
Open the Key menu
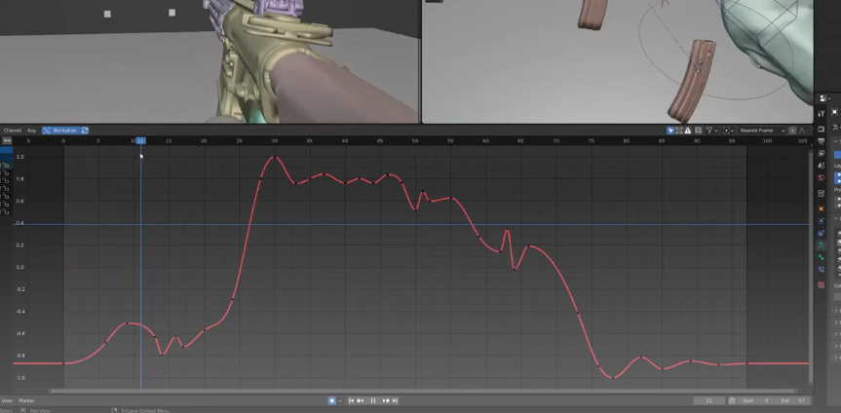pyautogui.click(x=31, y=131)
